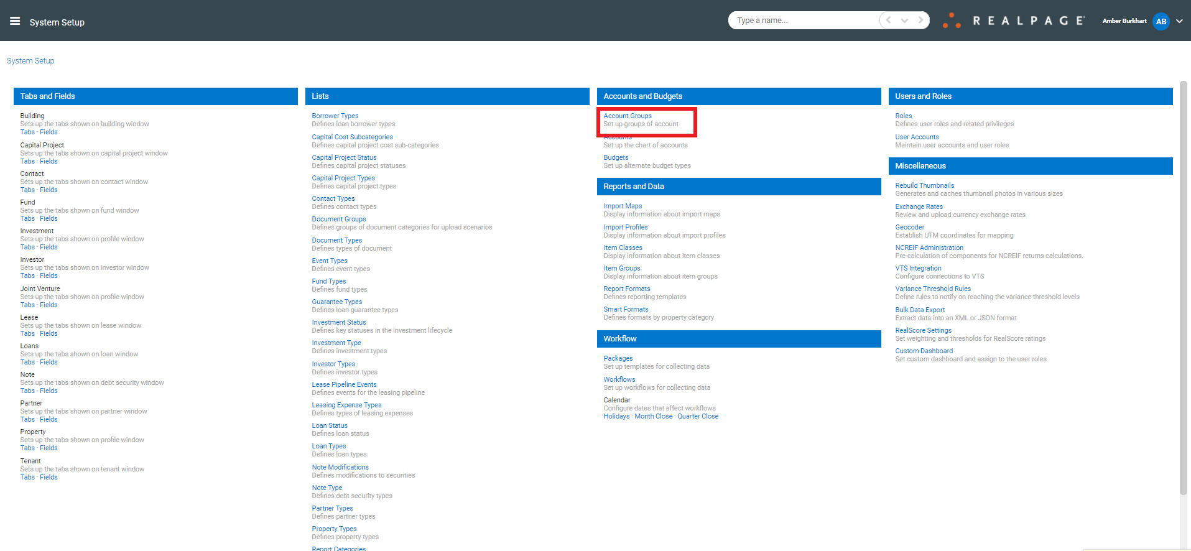Open Rebuild Thumbnails link
The image size is (1191, 551).
[x=924, y=185]
